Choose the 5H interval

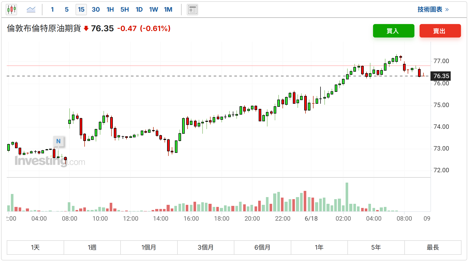click(125, 10)
